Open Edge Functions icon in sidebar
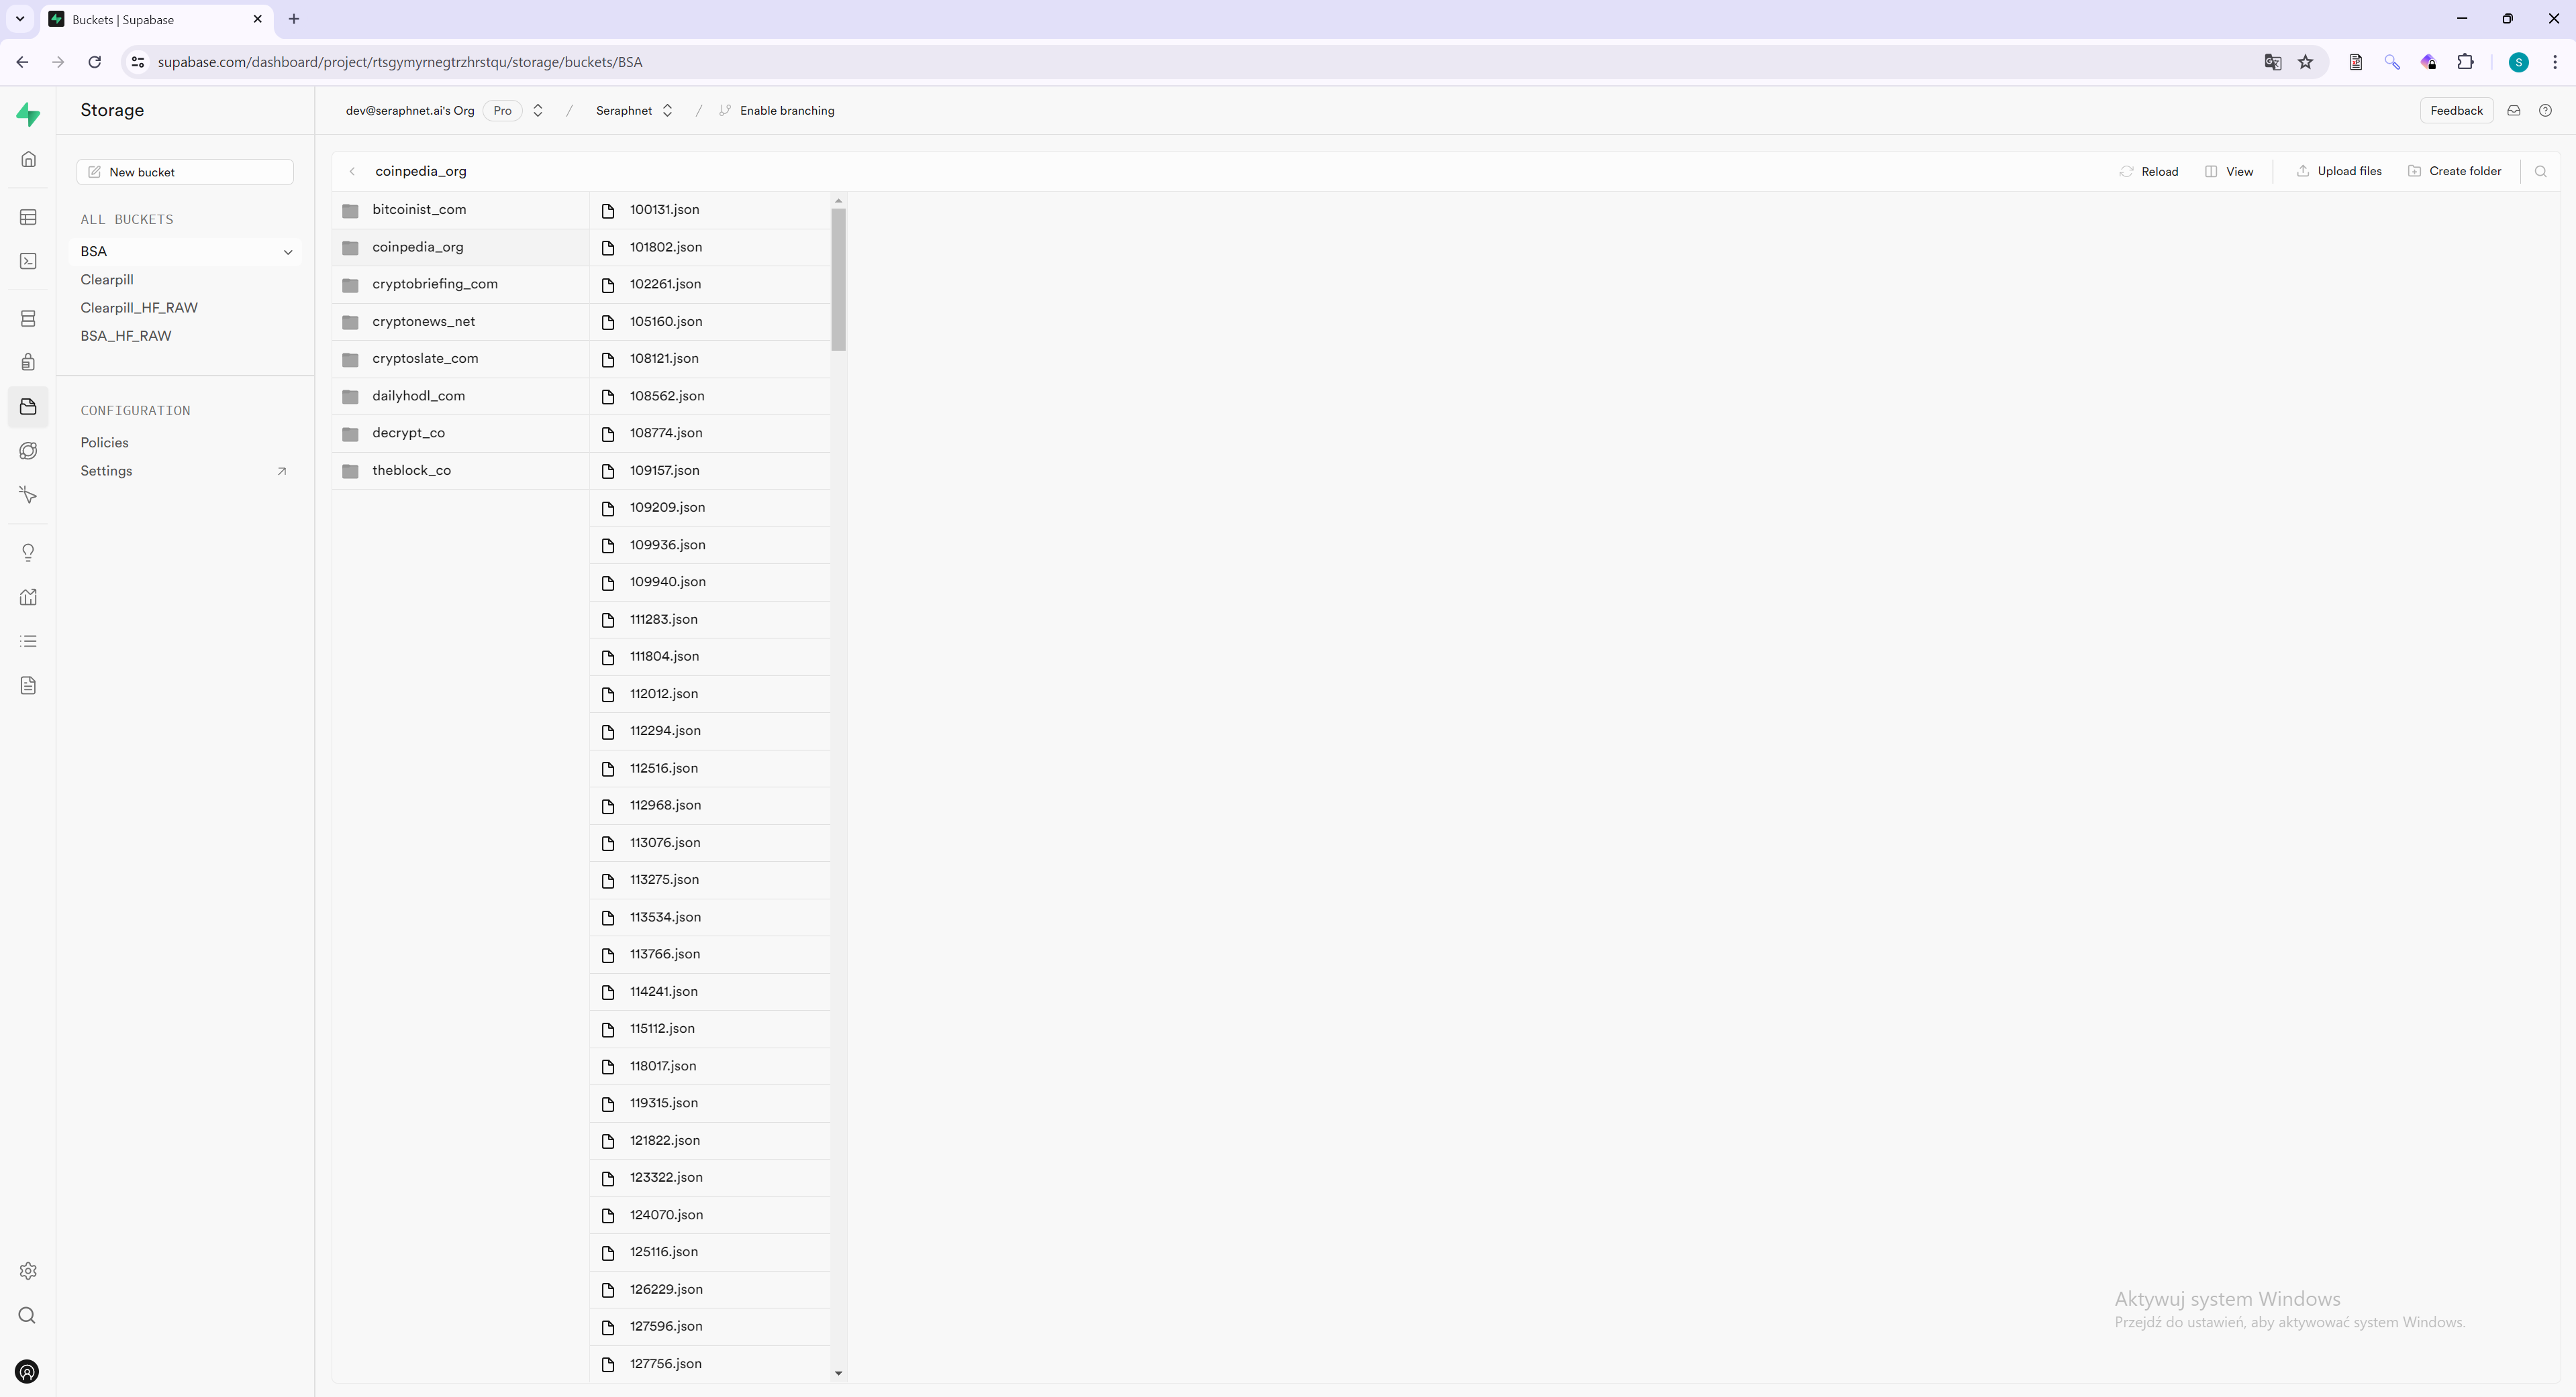This screenshot has height=1397, width=2576. (28, 451)
